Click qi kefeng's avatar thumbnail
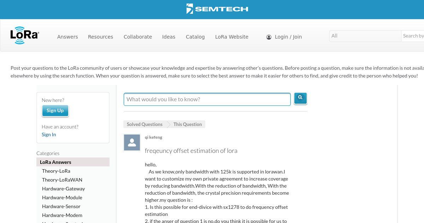This screenshot has height=223, width=424. (x=132, y=142)
